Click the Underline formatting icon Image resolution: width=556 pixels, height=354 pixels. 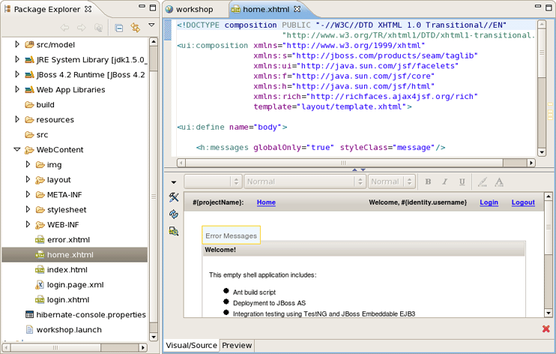coord(462,181)
